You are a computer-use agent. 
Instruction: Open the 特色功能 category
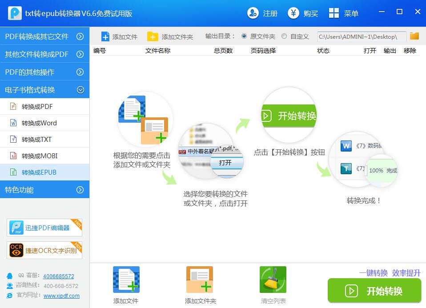coord(44,190)
